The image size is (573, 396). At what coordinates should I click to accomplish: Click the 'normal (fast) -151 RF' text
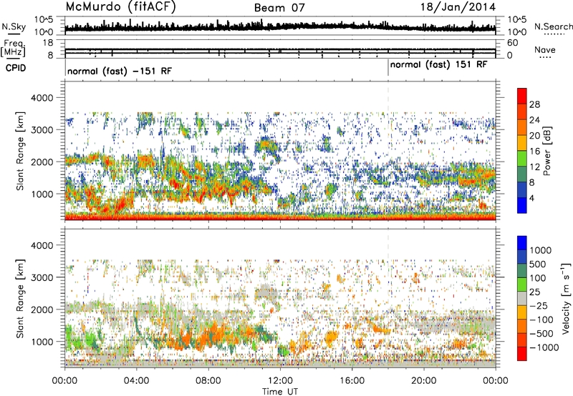(120, 71)
